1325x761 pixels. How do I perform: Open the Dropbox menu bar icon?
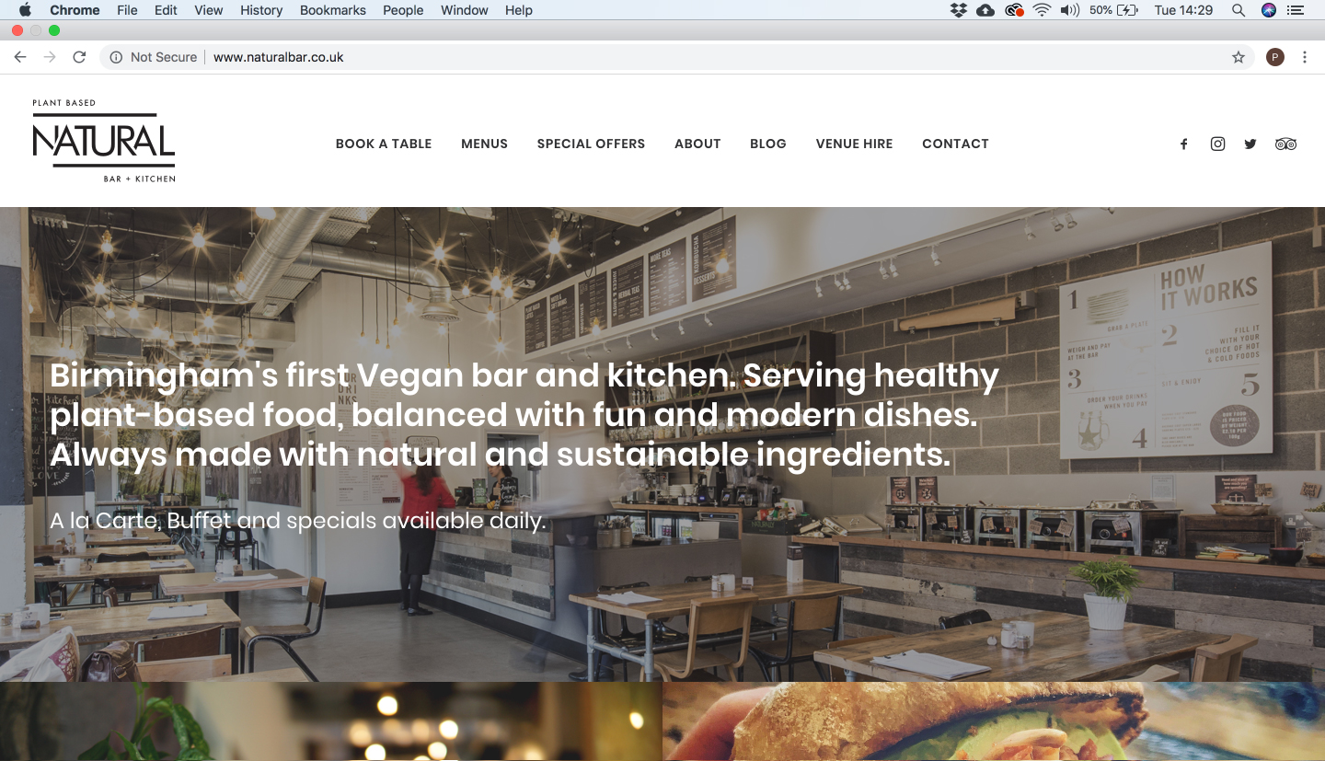959,10
